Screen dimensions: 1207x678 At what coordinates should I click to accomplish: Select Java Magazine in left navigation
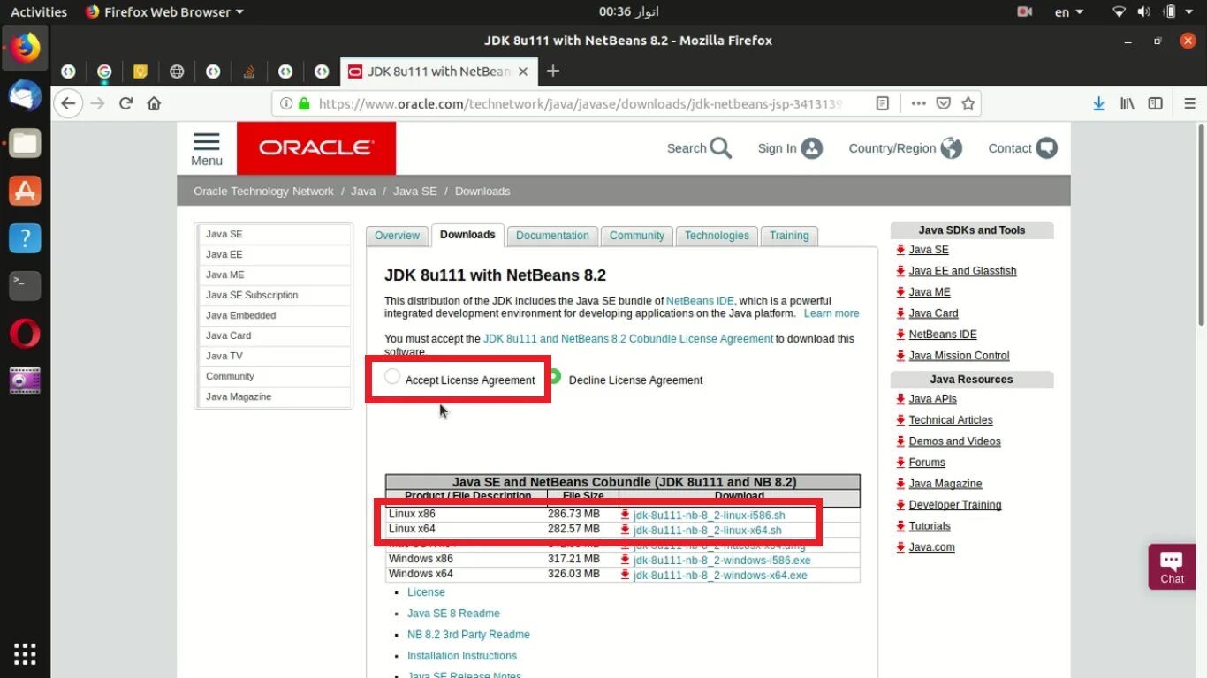point(275,396)
